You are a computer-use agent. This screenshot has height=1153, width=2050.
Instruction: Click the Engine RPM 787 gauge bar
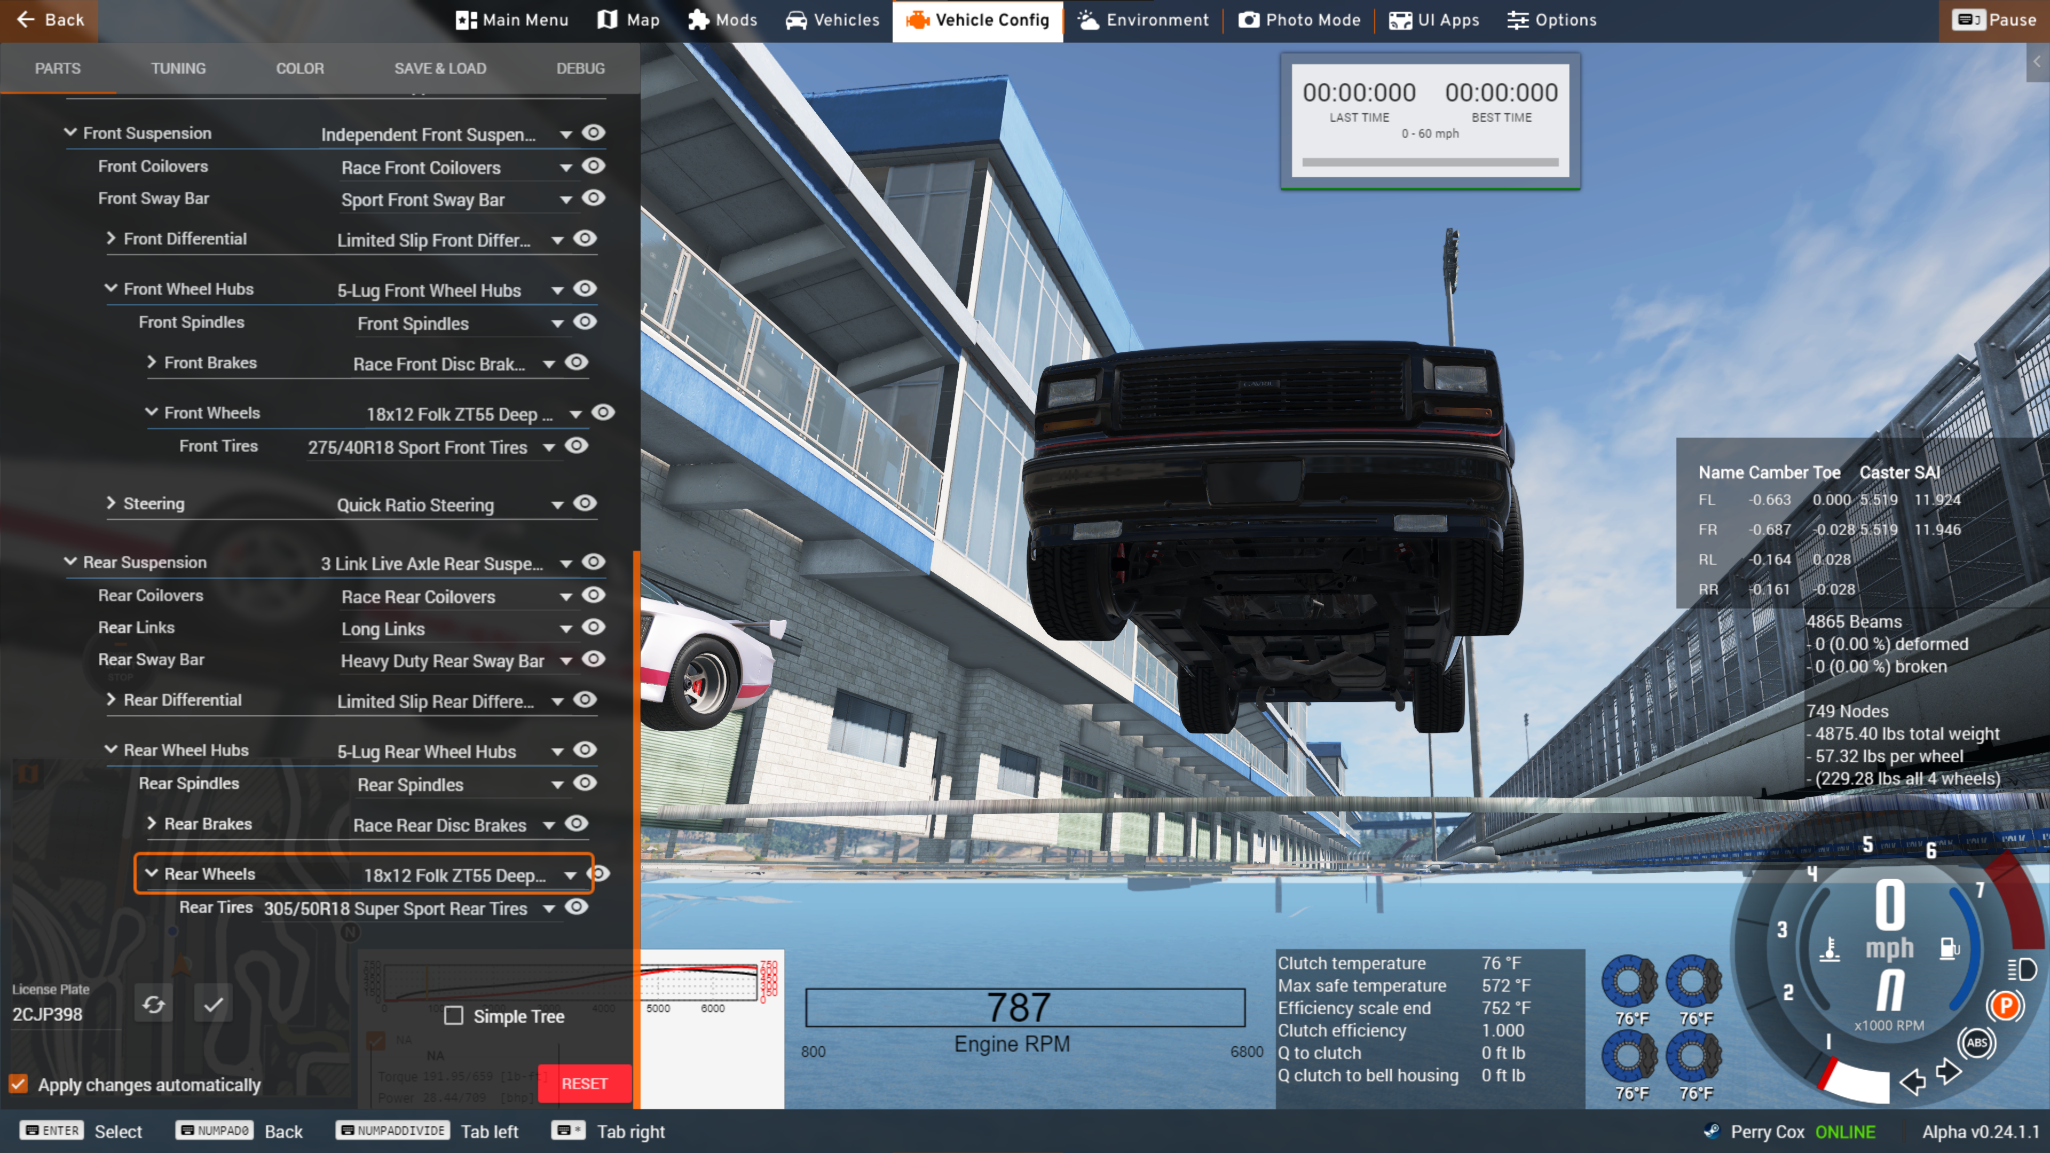1025,1007
